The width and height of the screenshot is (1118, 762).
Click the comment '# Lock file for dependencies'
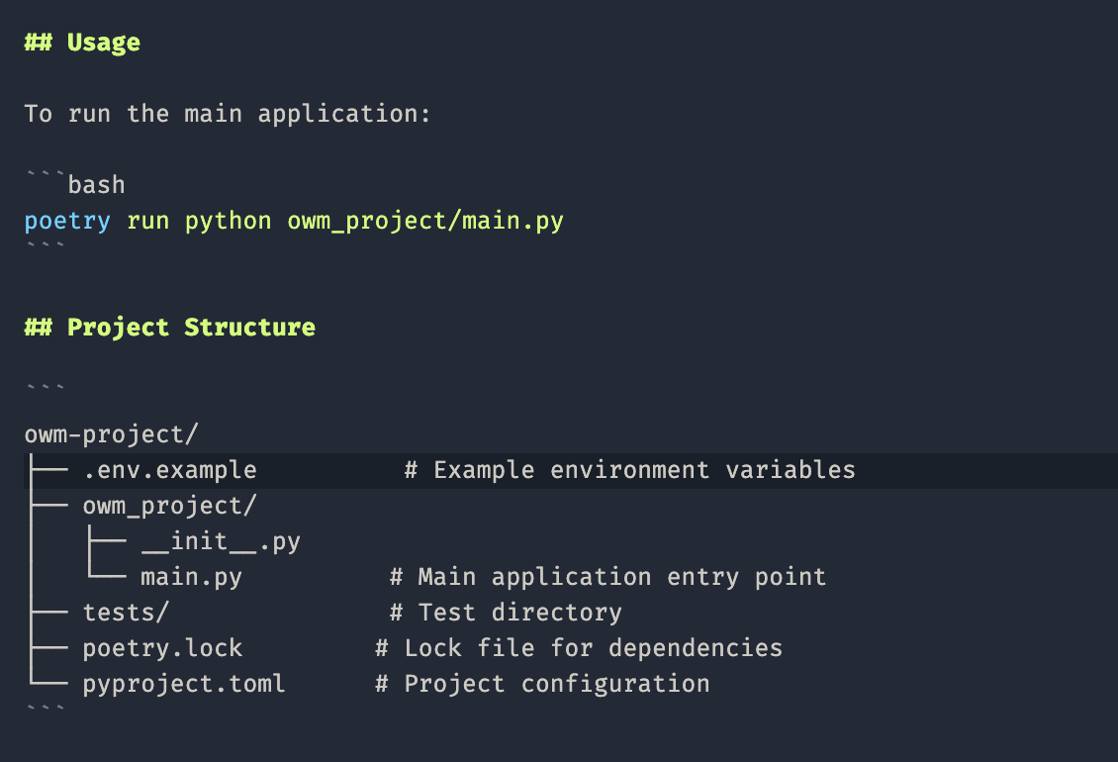pyautogui.click(x=578, y=648)
